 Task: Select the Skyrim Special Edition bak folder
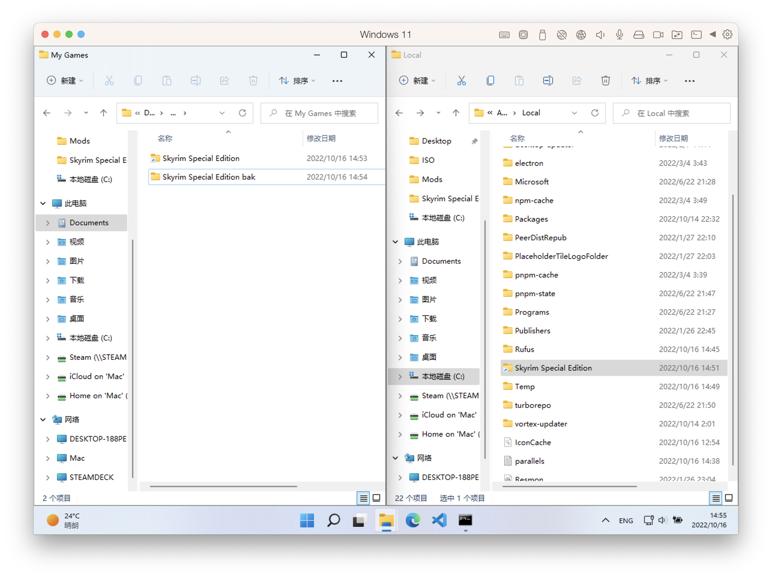pos(209,177)
